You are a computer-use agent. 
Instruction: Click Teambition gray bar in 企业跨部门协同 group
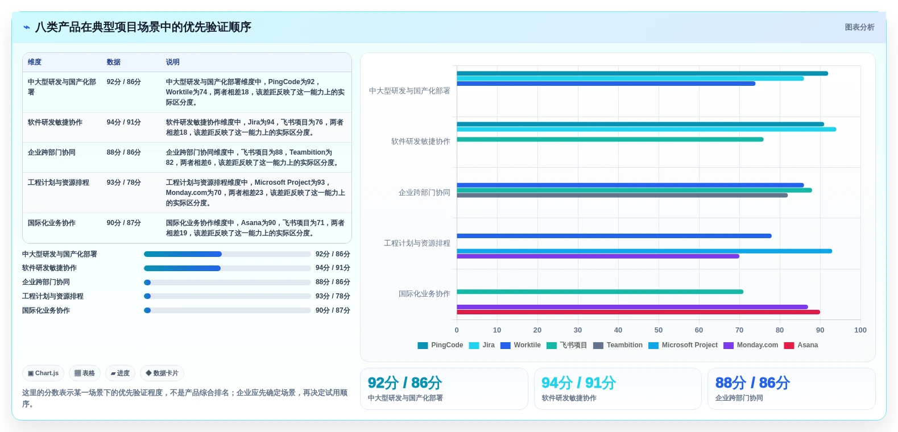click(x=622, y=196)
